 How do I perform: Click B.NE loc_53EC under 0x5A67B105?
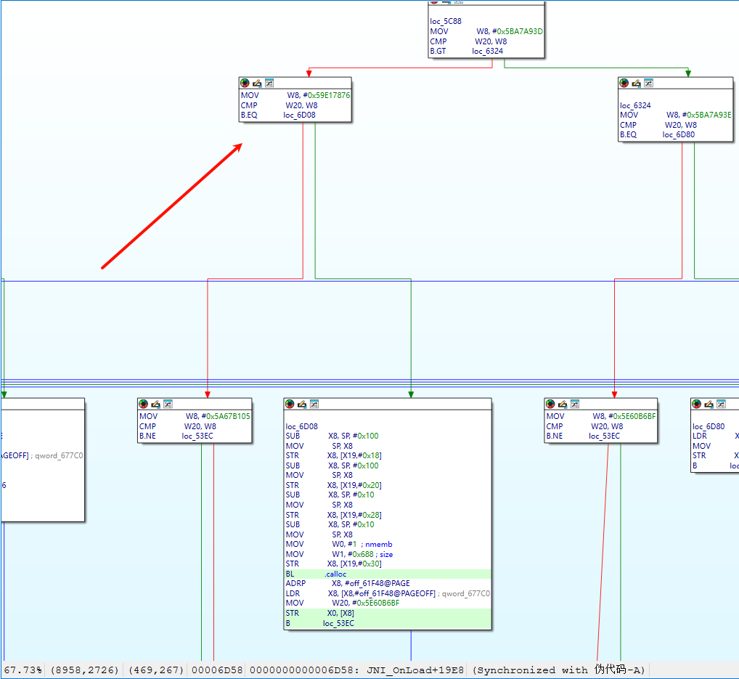coord(176,436)
